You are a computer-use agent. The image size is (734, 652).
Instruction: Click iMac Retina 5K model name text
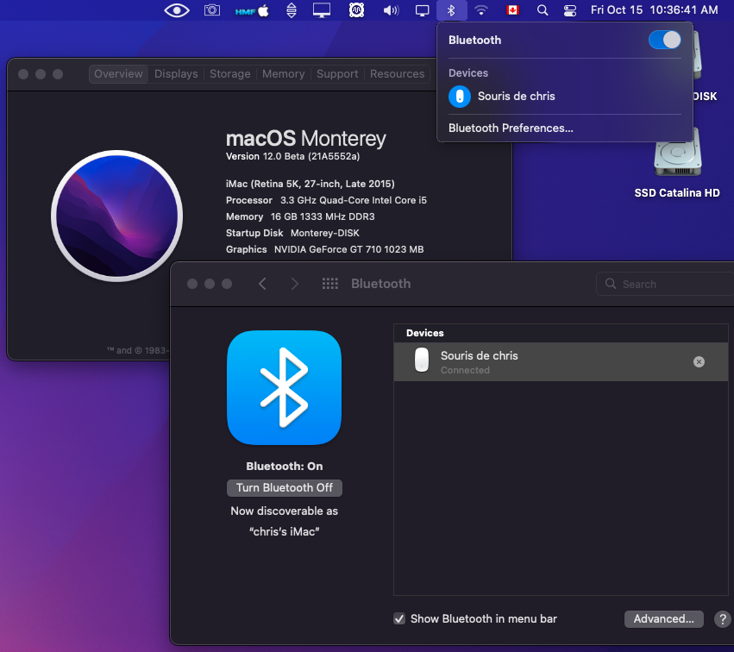311,184
